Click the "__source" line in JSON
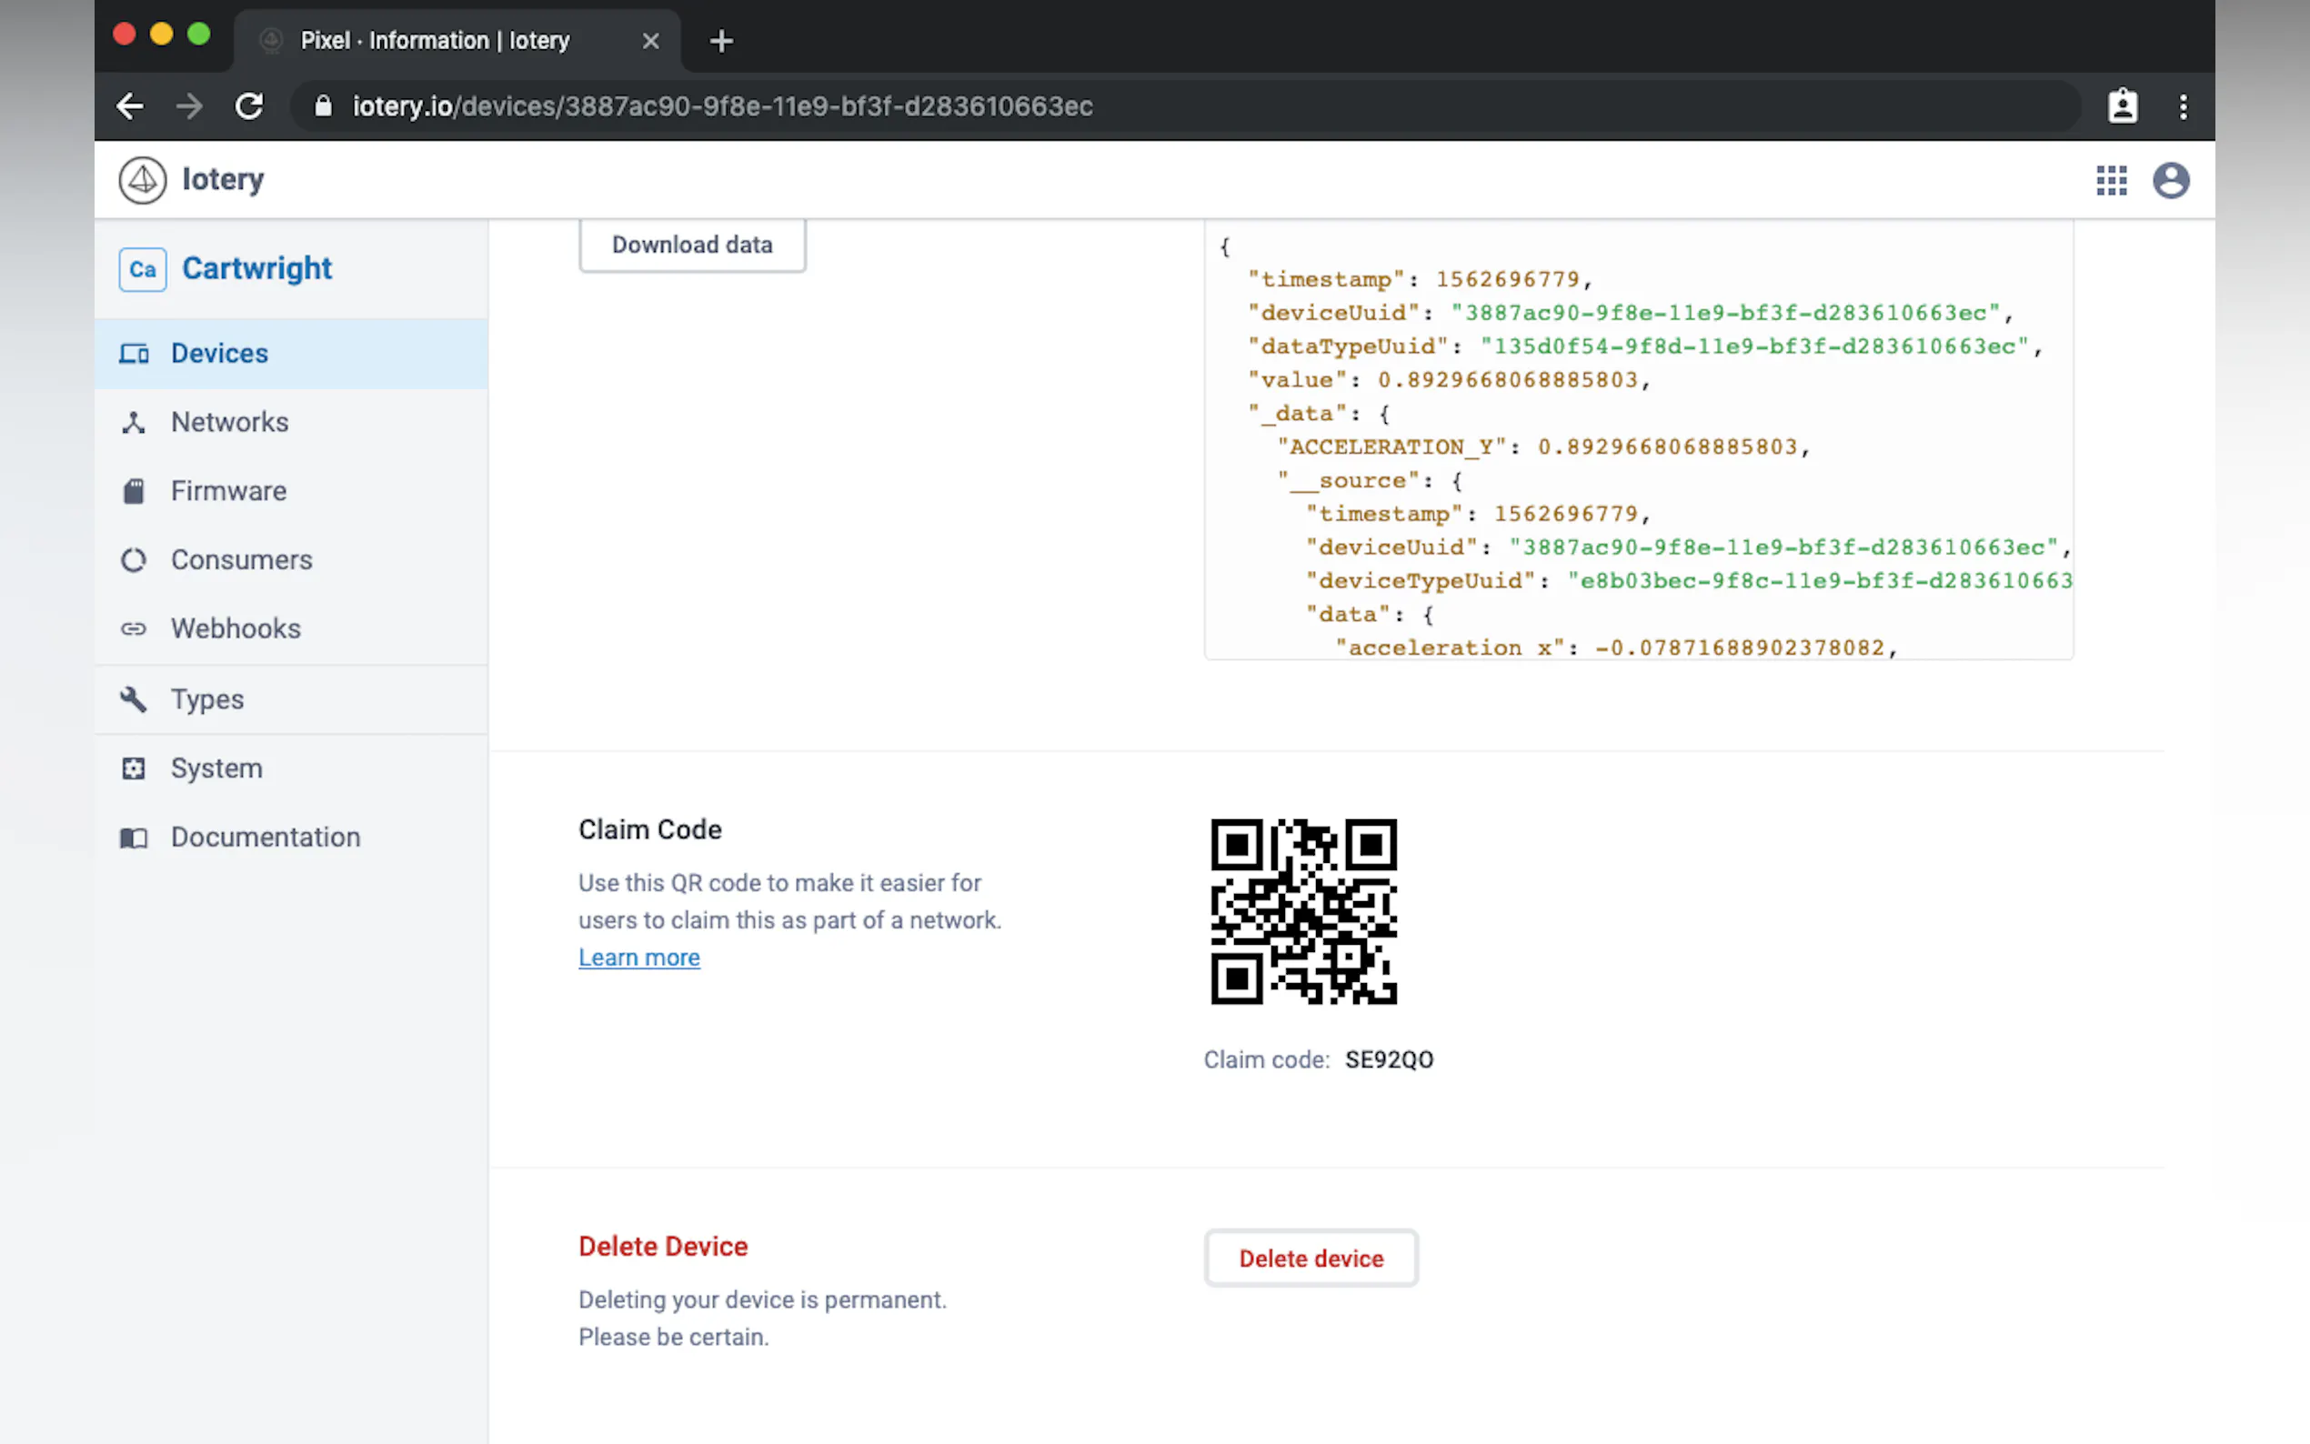This screenshot has height=1444, width=2310. coord(1371,480)
